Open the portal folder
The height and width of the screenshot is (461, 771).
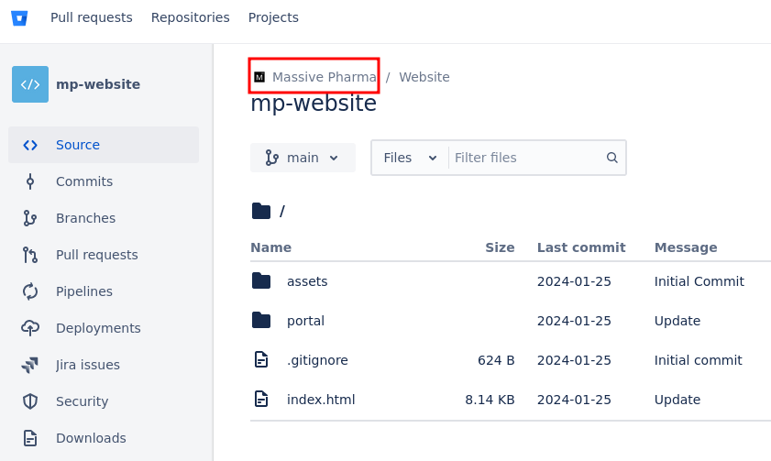point(305,321)
